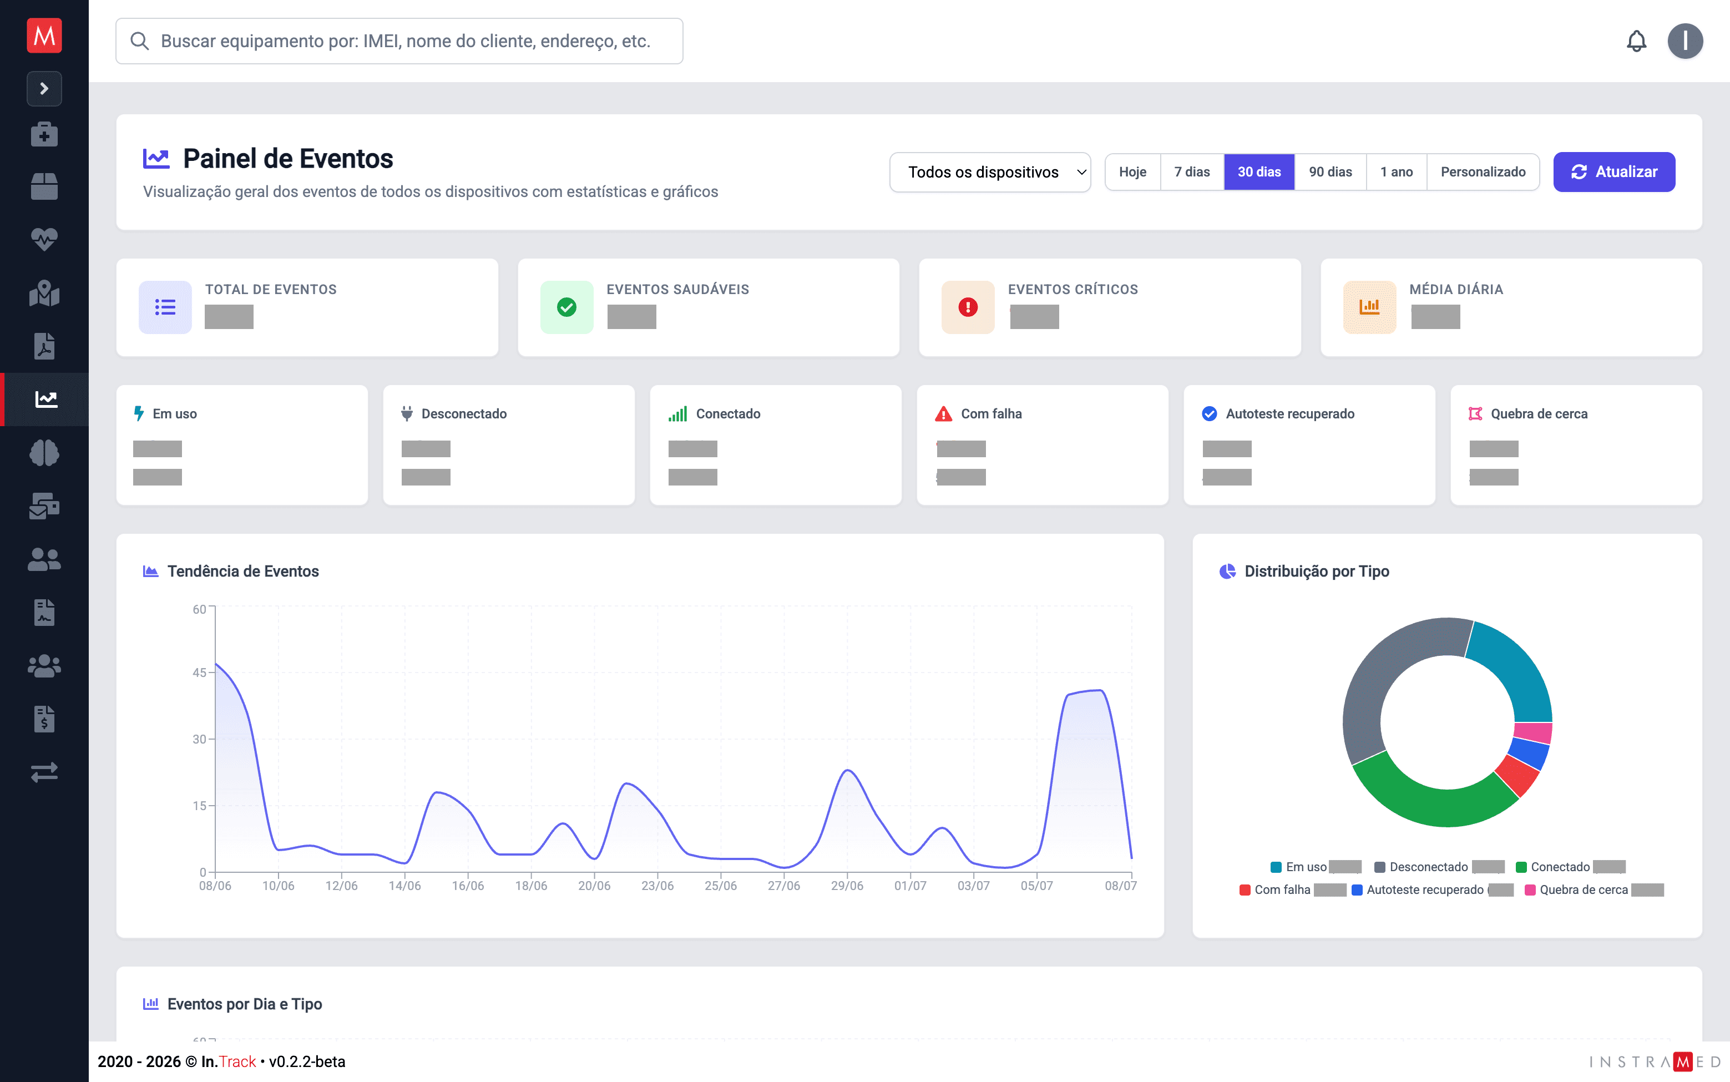Open the Todos os dispositivos dropdown
Screen dimensions: 1730x1082
(x=989, y=172)
